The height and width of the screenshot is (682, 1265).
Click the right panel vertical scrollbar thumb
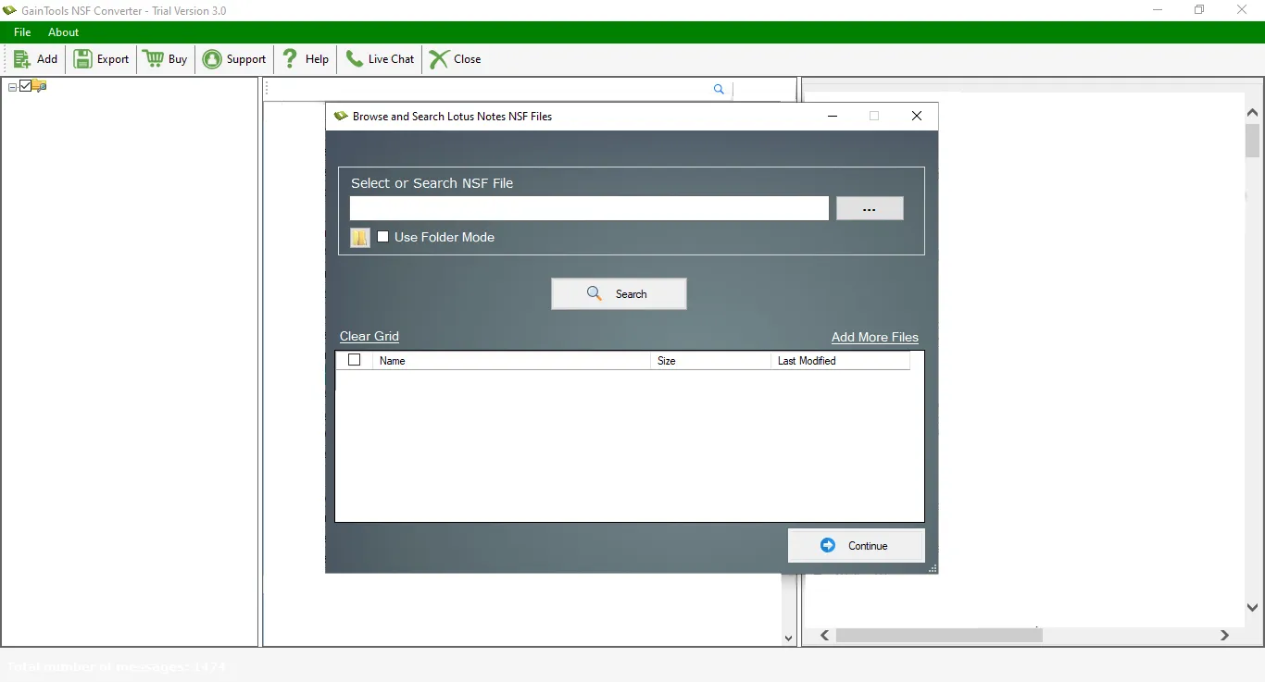pyautogui.click(x=1253, y=141)
